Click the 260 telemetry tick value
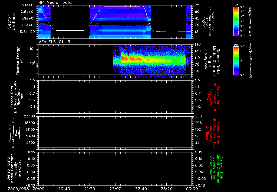 pyautogui.click(x=198, y=116)
